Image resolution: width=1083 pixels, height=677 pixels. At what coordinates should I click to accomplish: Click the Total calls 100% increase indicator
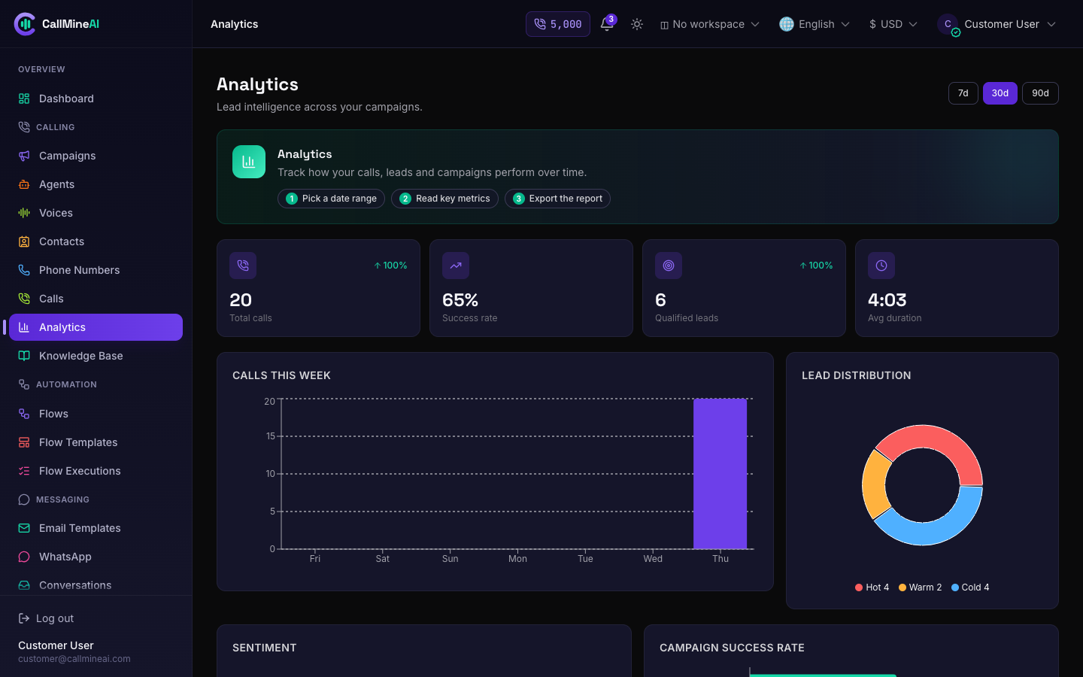tap(390, 266)
